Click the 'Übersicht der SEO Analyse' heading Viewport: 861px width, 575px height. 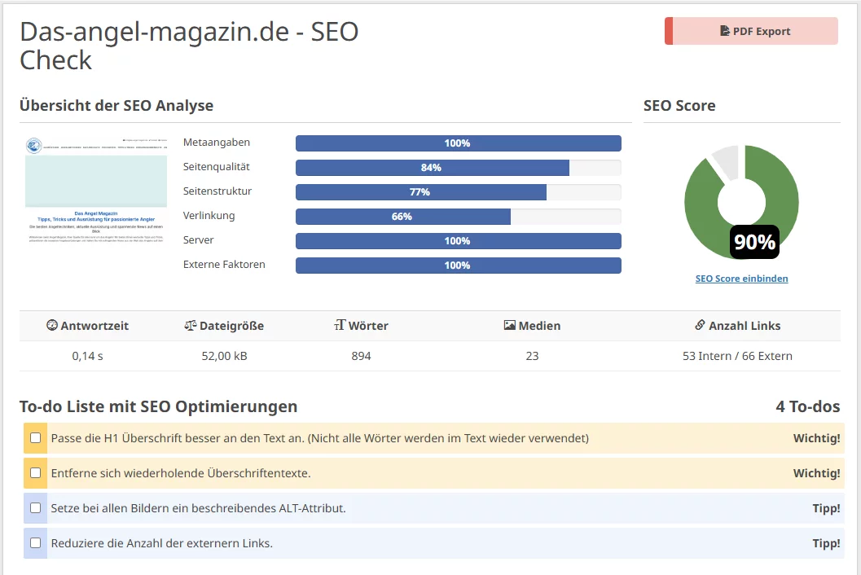pyautogui.click(x=116, y=105)
